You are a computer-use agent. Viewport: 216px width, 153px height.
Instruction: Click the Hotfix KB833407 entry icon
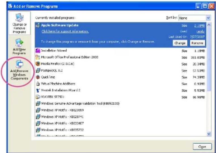tap(38, 123)
